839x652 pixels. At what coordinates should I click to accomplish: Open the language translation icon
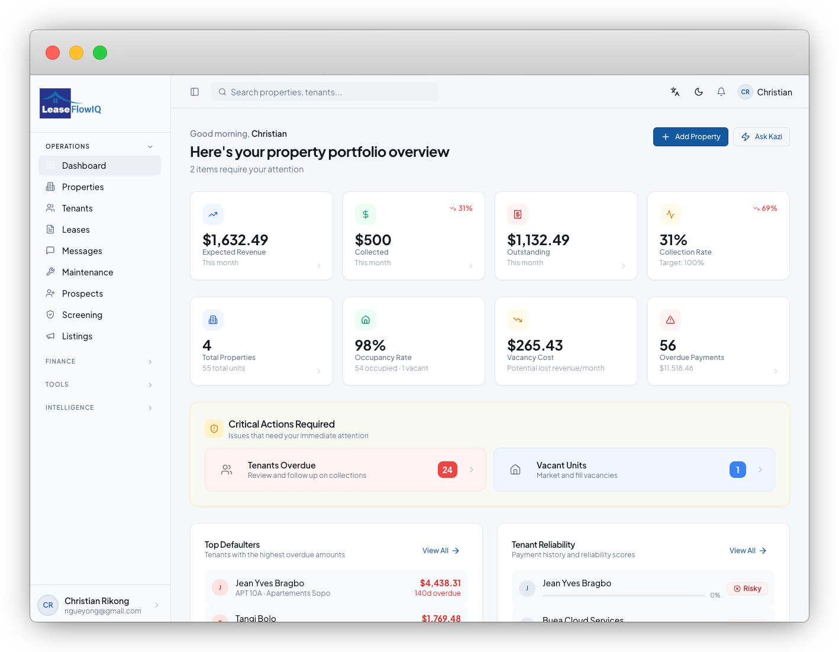[675, 92]
